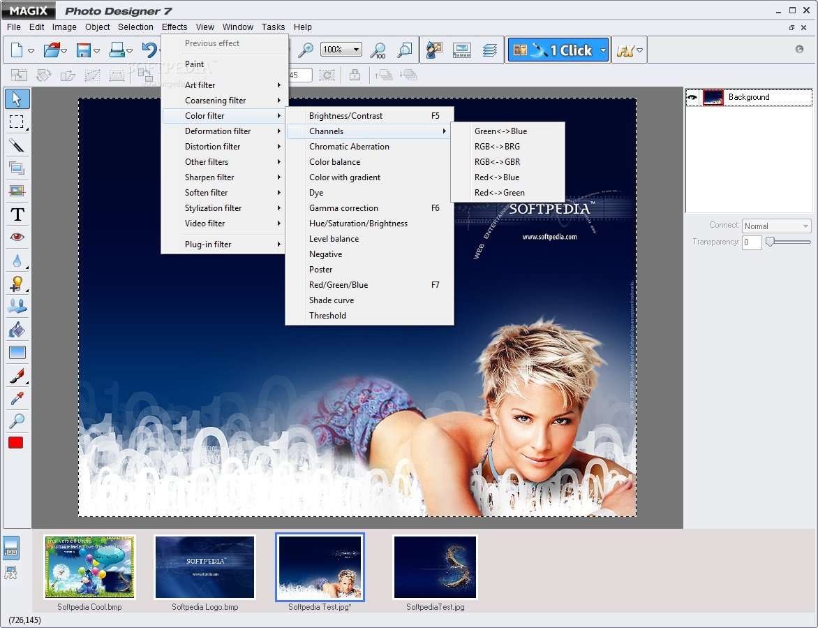Open the Tasks menu
The width and height of the screenshot is (818, 628).
click(274, 27)
